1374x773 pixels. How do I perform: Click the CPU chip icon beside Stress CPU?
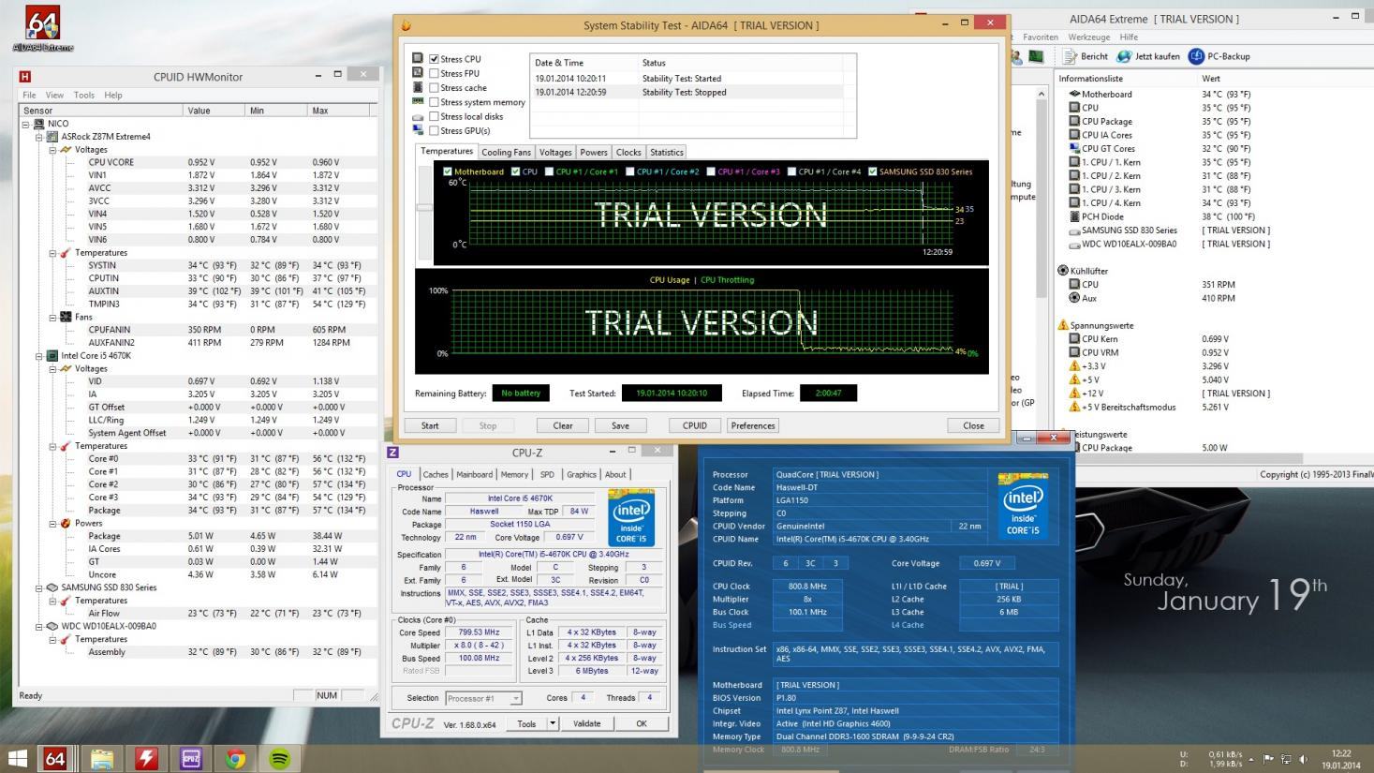pyautogui.click(x=418, y=58)
